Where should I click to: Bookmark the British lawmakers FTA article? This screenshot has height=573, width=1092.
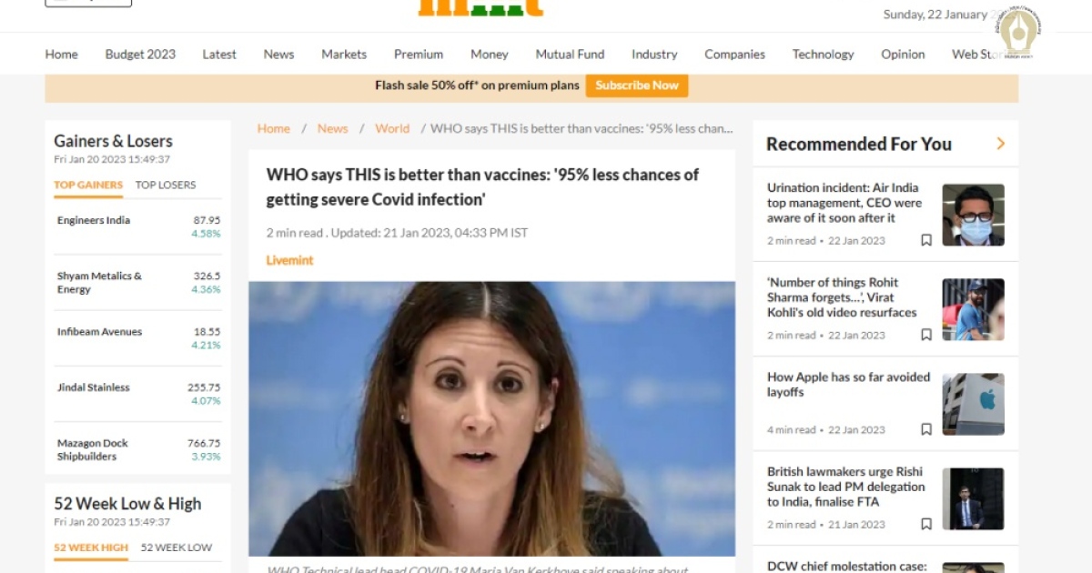925,524
